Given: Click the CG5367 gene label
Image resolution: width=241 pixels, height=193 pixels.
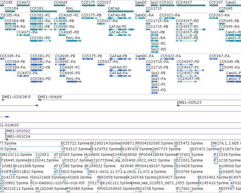Looking at the screenshot, I should [x=216, y=3].
